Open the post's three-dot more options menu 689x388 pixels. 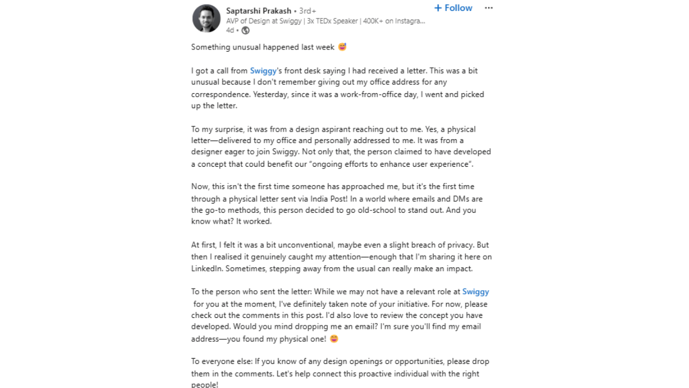click(x=489, y=8)
